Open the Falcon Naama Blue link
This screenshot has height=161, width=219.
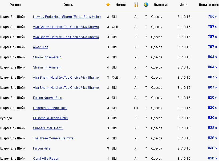click(47, 98)
